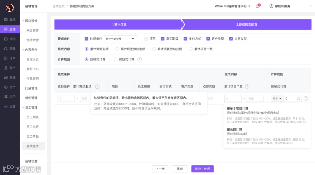Uncheck the 员工职级 checkbox

coord(162,39)
